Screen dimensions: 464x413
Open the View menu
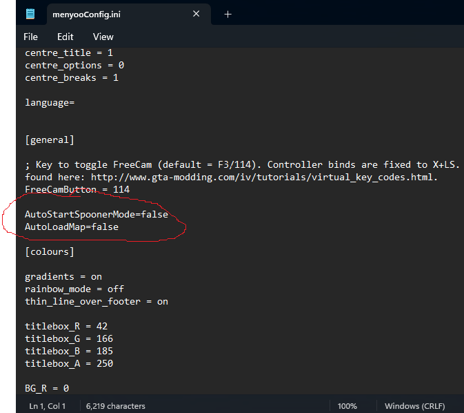pos(103,37)
